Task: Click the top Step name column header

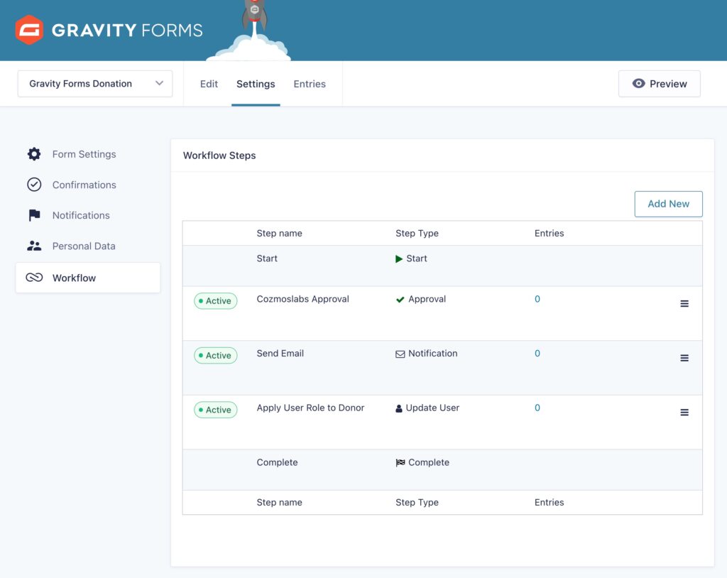Action: (279, 234)
